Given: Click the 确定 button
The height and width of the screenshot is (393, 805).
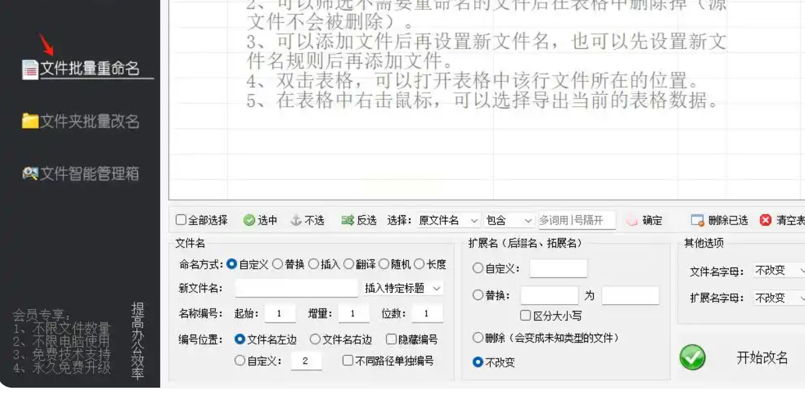Looking at the screenshot, I should (644, 220).
